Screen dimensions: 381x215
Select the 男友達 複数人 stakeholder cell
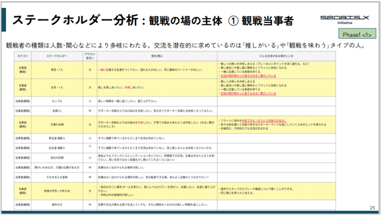click(57, 138)
